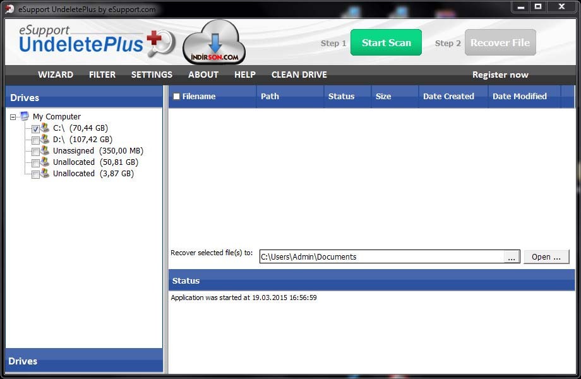Toggle the select-all Filename checkbox
Image resolution: width=581 pixels, height=379 pixels.
tap(177, 96)
